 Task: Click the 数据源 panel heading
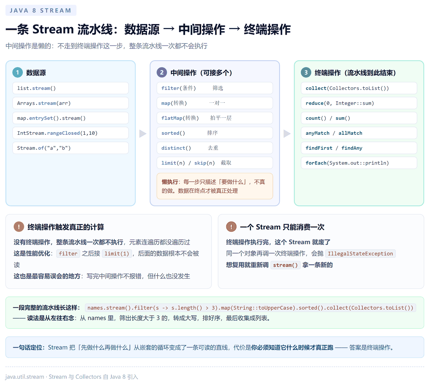36,73
